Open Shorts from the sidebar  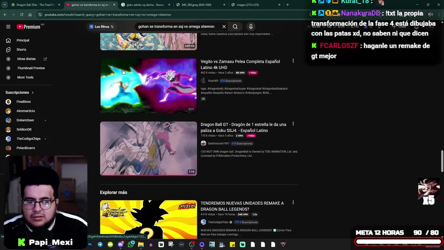tap(21, 50)
